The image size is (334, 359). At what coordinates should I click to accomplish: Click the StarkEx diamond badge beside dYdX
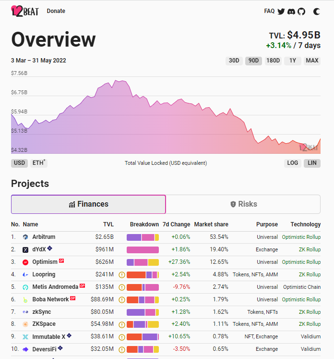(49, 248)
